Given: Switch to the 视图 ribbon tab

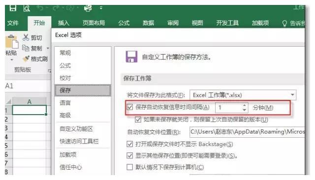Looking at the screenshot, I should click(x=197, y=23).
